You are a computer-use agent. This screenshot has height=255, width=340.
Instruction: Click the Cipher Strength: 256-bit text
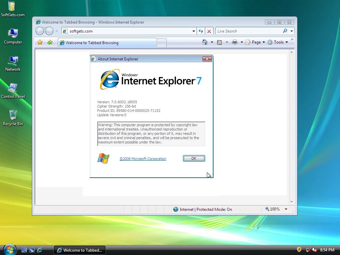[117, 106]
